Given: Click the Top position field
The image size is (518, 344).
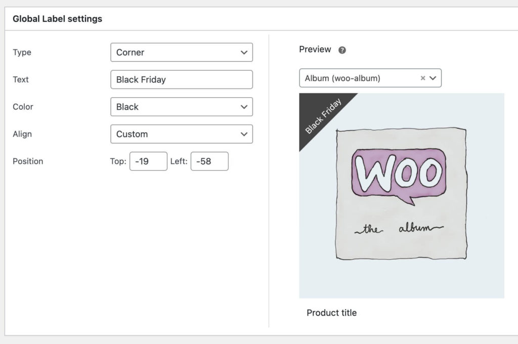Looking at the screenshot, I should coord(148,161).
